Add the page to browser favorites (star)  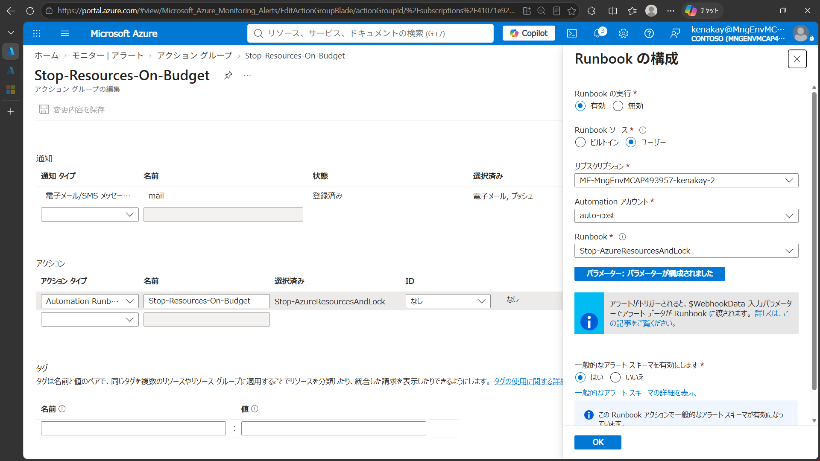coord(571,11)
